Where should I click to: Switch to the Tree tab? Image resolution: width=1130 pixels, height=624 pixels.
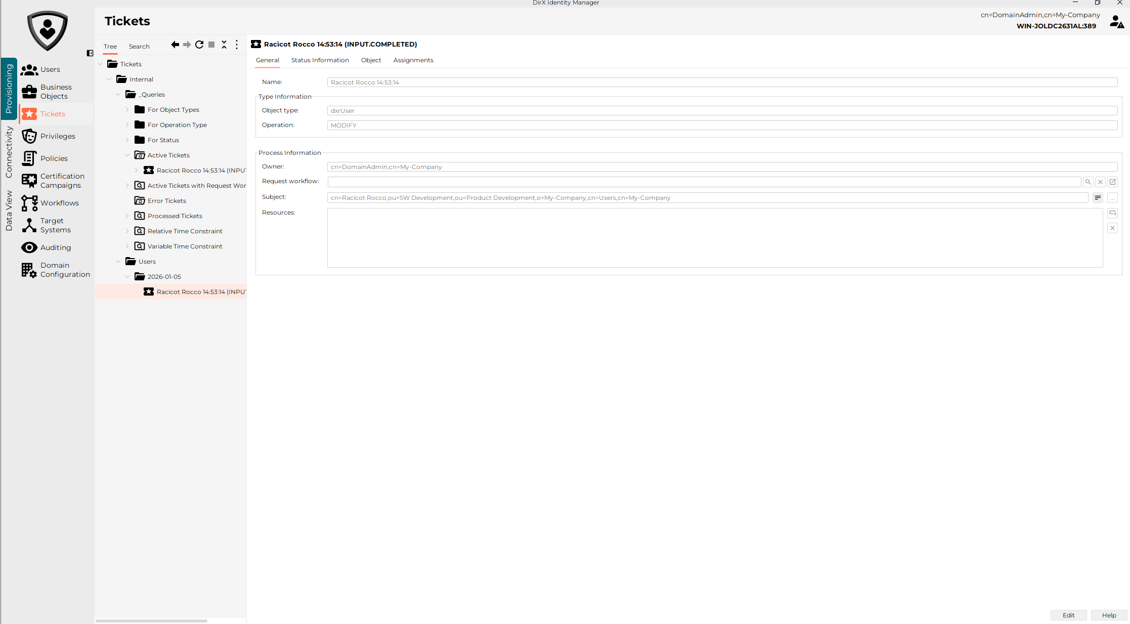(110, 47)
